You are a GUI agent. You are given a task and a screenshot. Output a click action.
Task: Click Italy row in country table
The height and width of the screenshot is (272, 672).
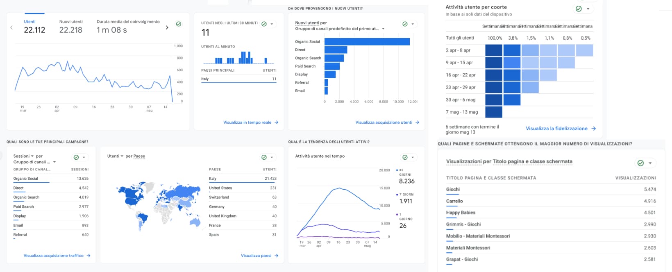coord(243,179)
